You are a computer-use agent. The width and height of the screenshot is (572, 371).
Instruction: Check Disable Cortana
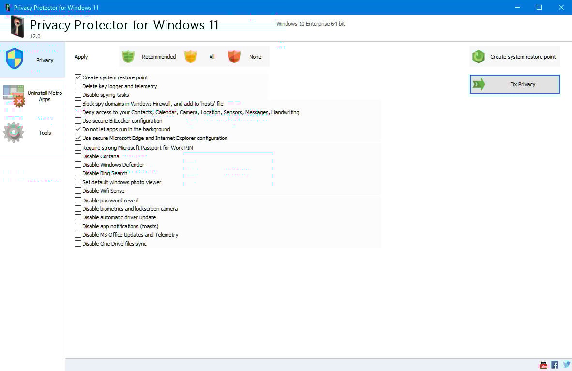(78, 156)
